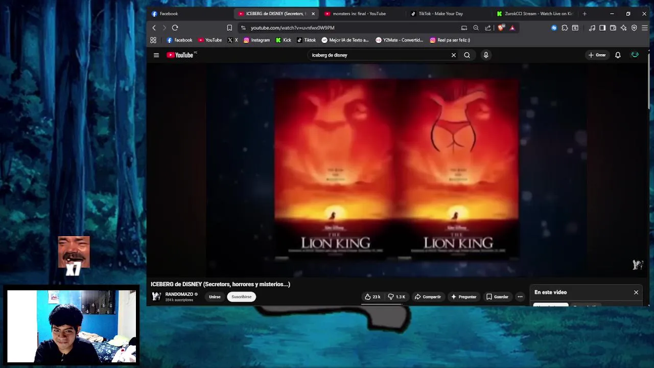Close the ICEBERG de DISNEY tab
Image resolution: width=654 pixels, height=368 pixels.
pyautogui.click(x=313, y=14)
